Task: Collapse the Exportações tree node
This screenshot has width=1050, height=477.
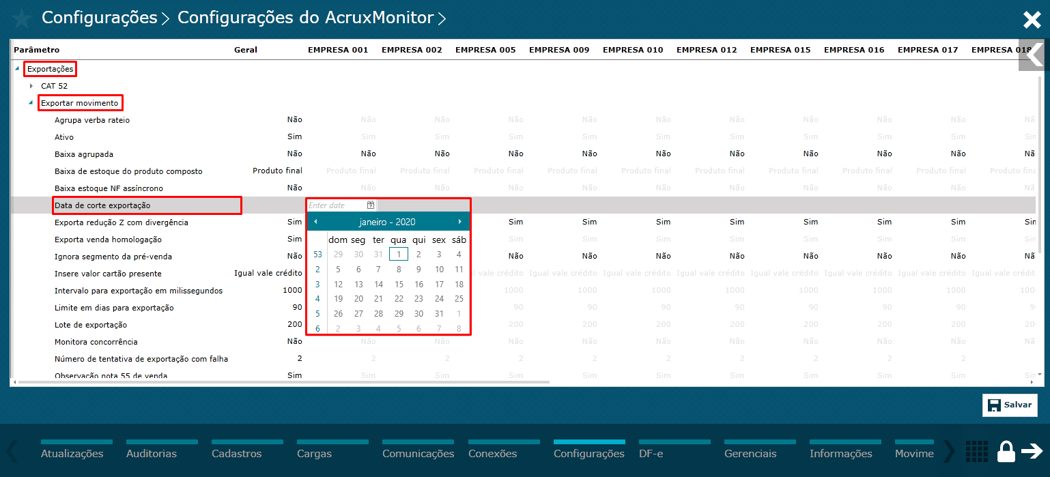Action: pyautogui.click(x=18, y=68)
